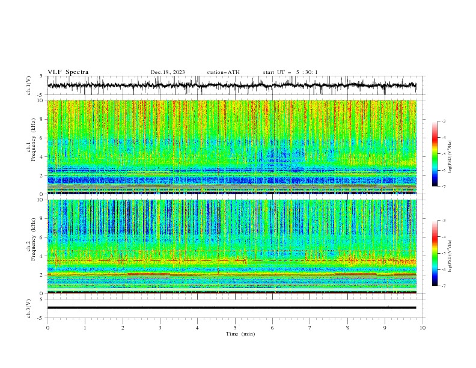Click ch.1 color bar label '-3'
The width and height of the screenshot is (476, 368).
[443, 121]
